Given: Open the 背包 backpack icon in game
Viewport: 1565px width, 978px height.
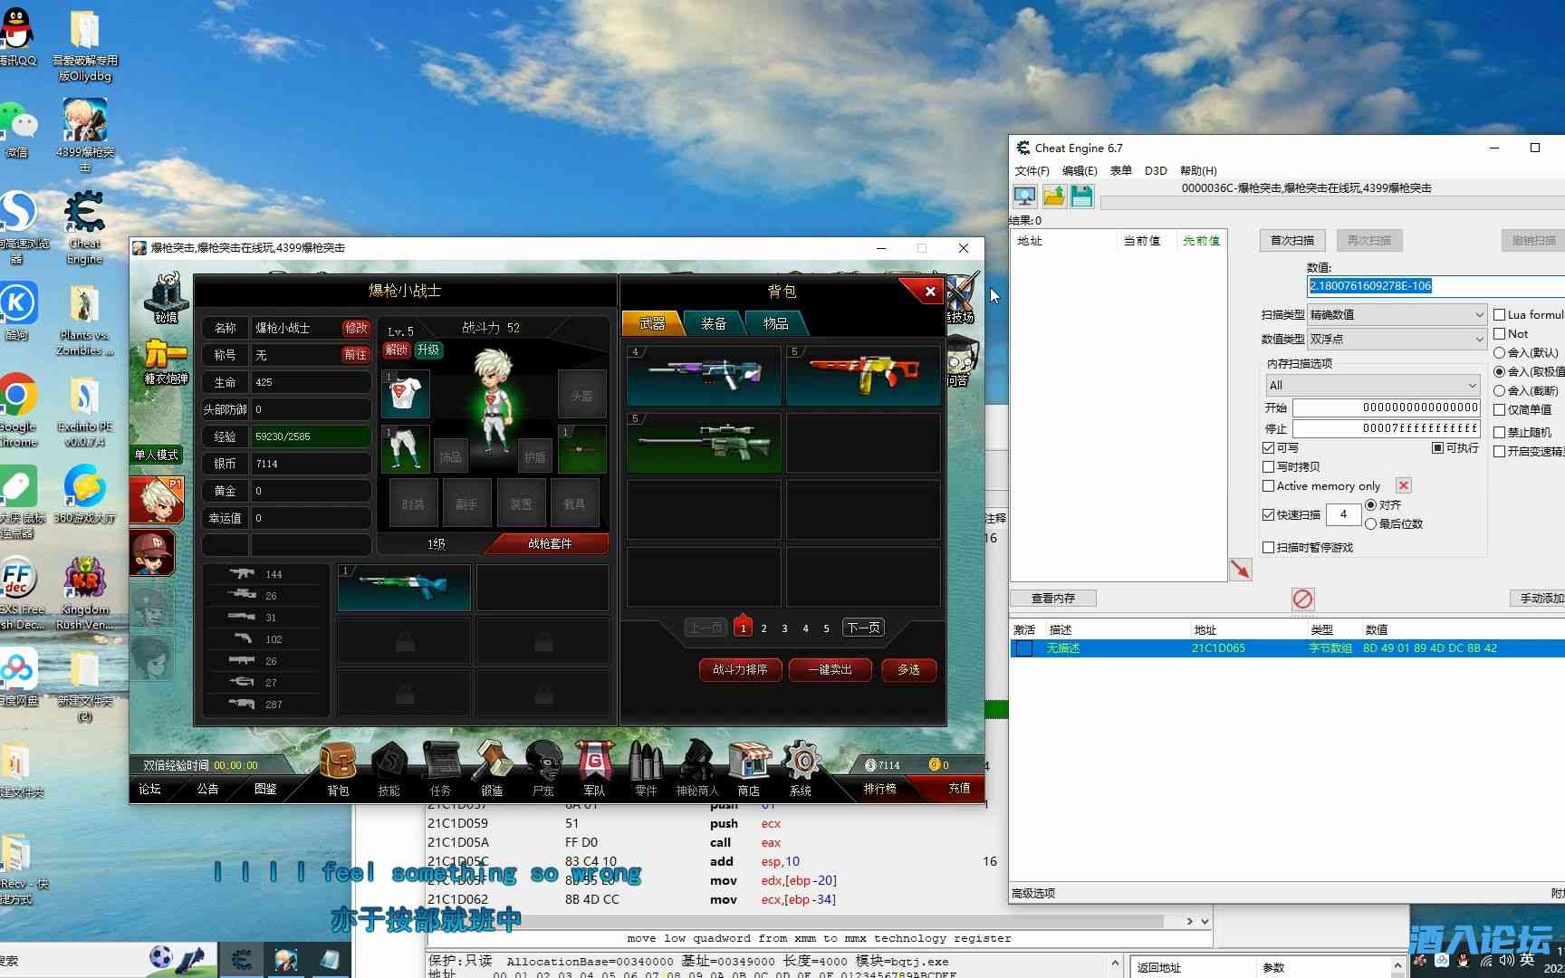Looking at the screenshot, I should coord(338,766).
